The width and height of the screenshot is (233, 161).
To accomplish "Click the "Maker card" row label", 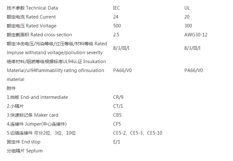I will 32,115.
